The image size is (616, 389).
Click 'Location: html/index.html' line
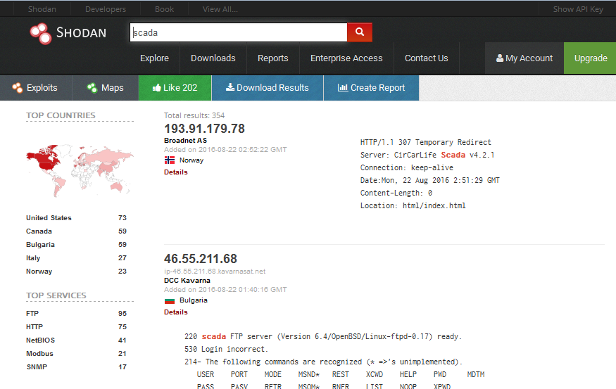(413, 205)
